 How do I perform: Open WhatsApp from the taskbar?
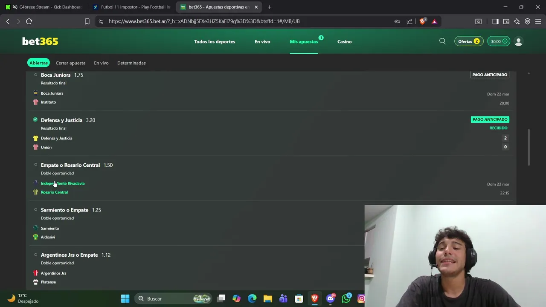(x=346, y=298)
